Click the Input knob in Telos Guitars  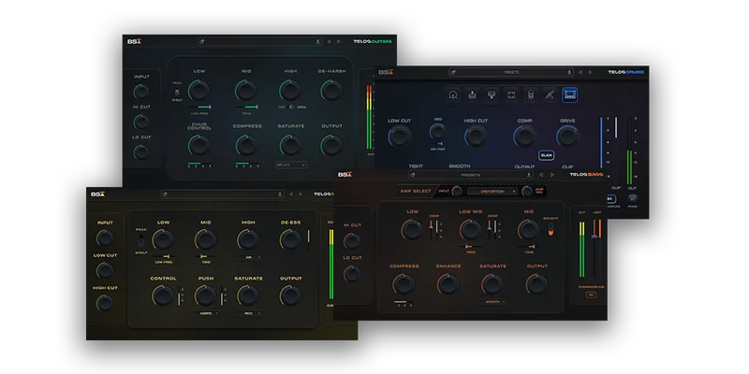pyautogui.click(x=141, y=91)
